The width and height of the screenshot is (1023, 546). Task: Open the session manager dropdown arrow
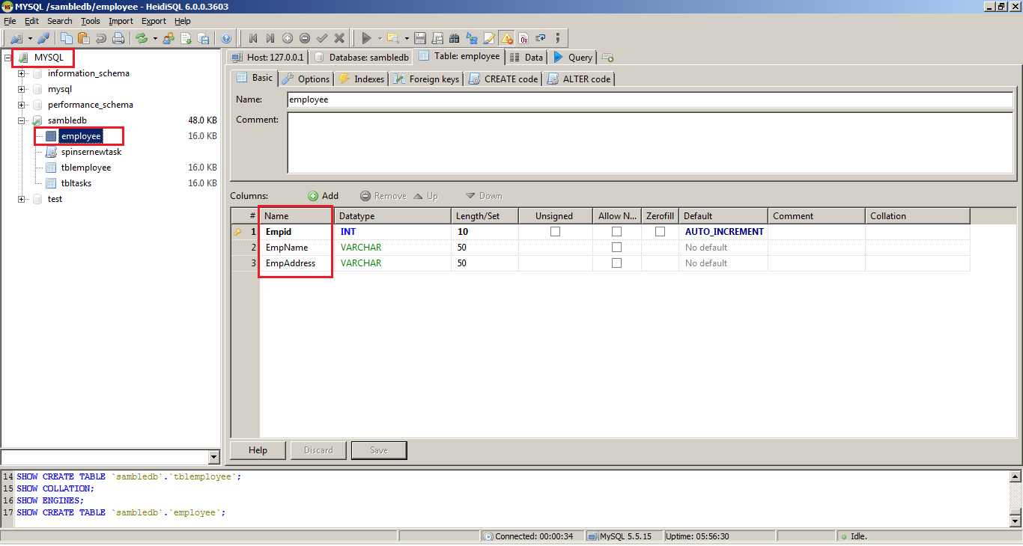point(31,37)
